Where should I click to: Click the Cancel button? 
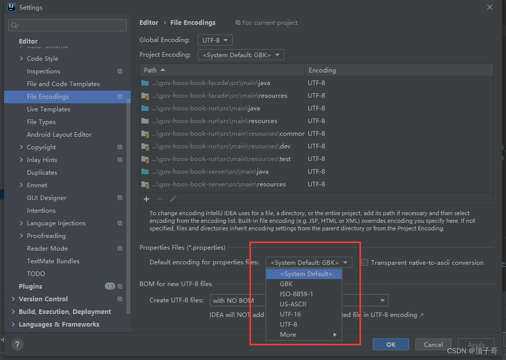click(x=433, y=344)
